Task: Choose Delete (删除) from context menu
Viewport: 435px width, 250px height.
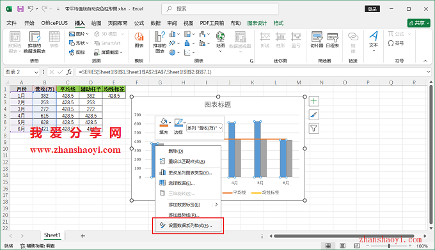Action: (x=188, y=151)
